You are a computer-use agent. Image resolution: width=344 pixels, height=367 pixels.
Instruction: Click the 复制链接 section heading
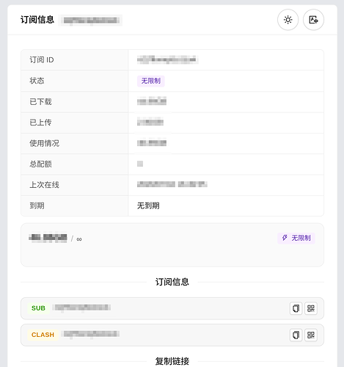172,361
